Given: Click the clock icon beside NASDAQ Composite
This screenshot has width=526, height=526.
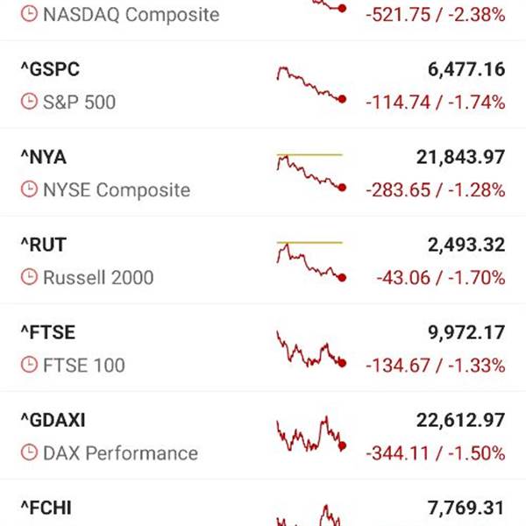Looking at the screenshot, I should click(29, 15).
